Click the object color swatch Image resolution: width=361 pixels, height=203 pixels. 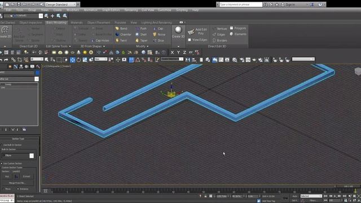[x=37, y=73]
